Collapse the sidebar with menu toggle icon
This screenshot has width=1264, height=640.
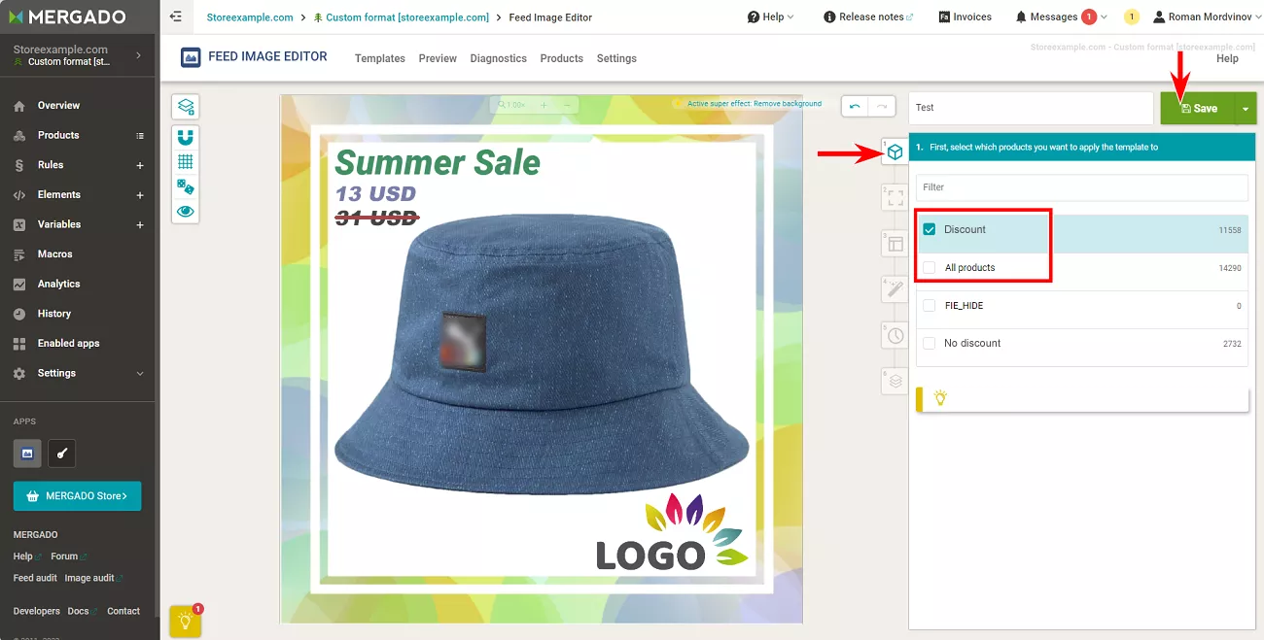[175, 17]
